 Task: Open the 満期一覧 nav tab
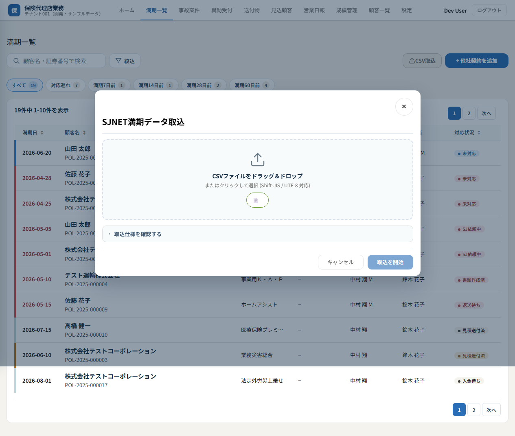click(157, 10)
